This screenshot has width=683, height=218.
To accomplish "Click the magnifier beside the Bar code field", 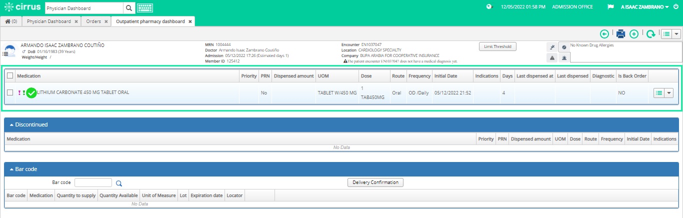I will (119, 183).
